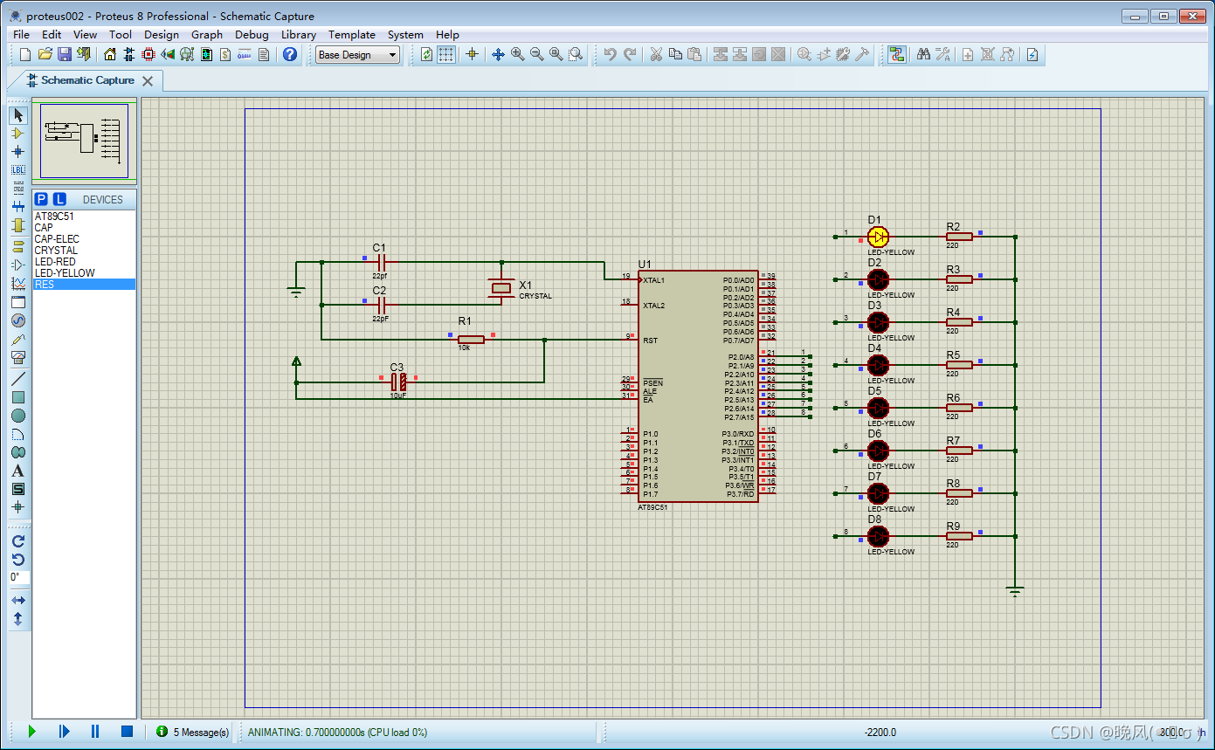Open Property Assignment Tool icon
Viewport: 1215px width, 750px height.
pos(942,54)
